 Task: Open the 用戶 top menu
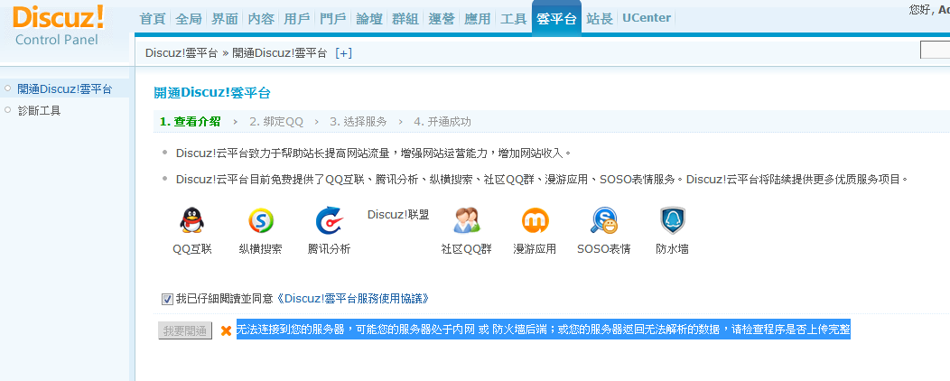(297, 19)
